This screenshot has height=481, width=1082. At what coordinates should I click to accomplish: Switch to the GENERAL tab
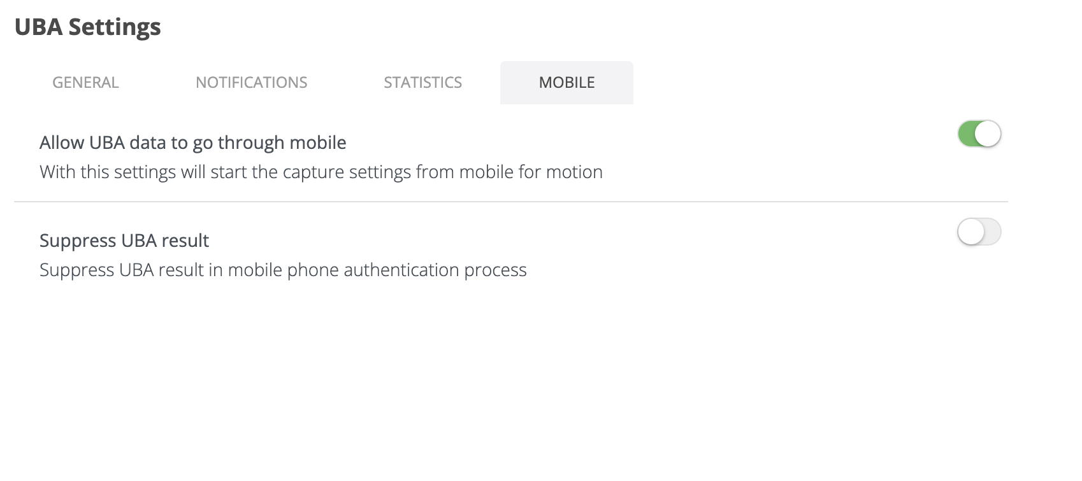click(x=85, y=82)
